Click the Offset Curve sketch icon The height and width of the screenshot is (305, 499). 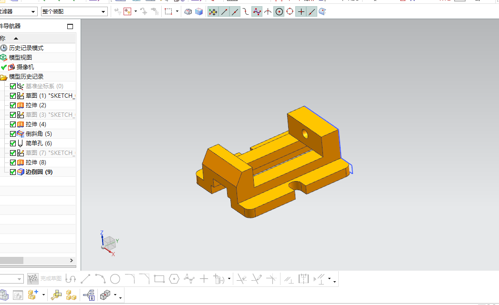219,279
